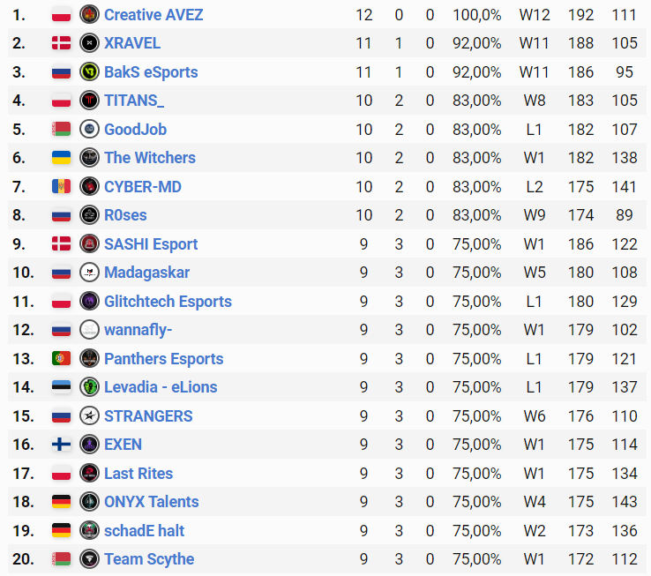Click the Portuguese flag beside Panthers Esports

coord(61,359)
